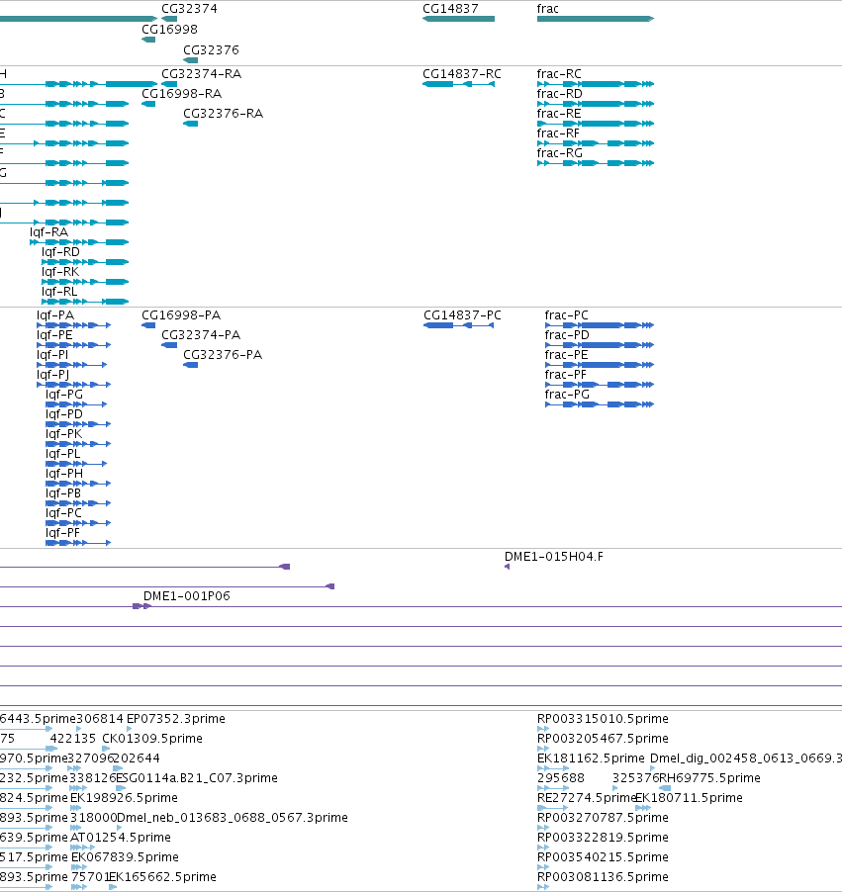Open the lqf-PF protein feature
Screen dimensions: 842x892
pos(78,543)
